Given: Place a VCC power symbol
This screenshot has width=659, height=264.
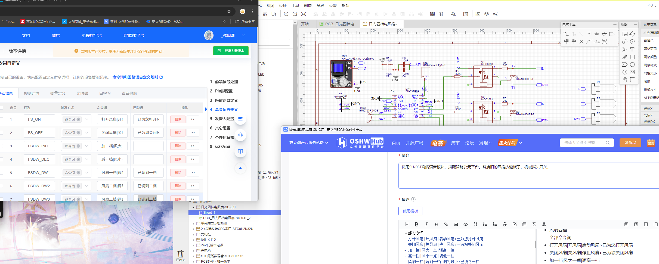Looking at the screenshot, I should [x=566, y=42].
